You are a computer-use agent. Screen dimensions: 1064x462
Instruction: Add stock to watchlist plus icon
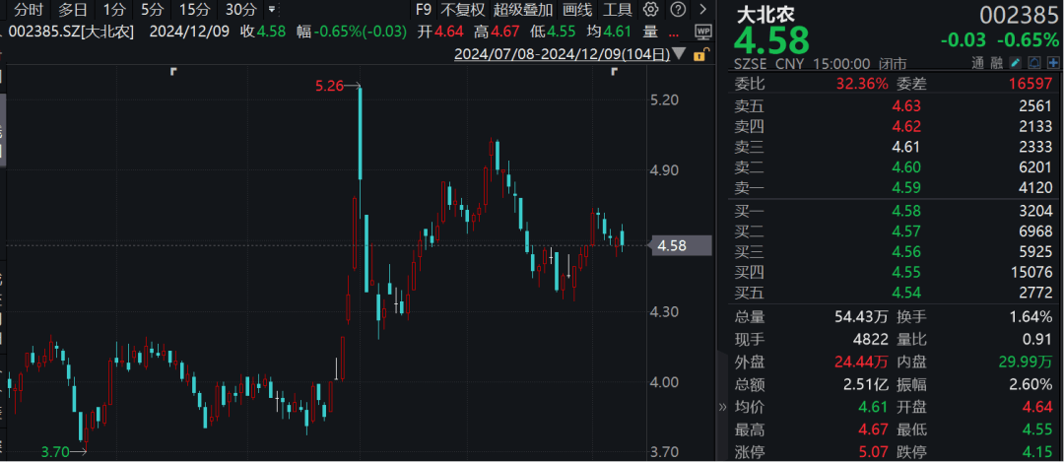point(1053,63)
